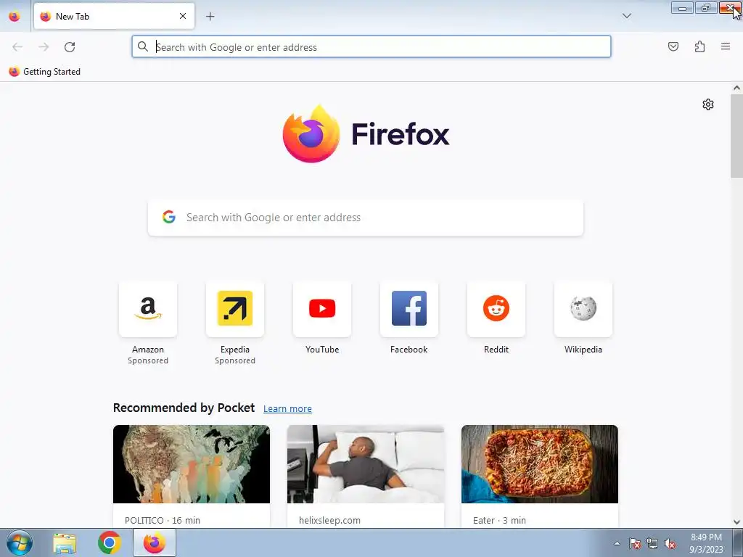The image size is (743, 557).
Task: Click the page's Google search box
Action: (x=366, y=218)
